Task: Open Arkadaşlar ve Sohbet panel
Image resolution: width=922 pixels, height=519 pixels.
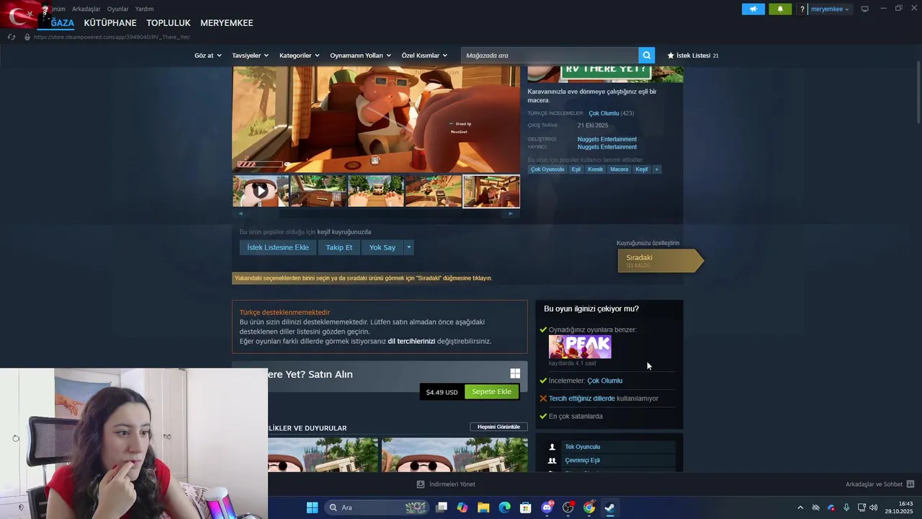Action: pos(880,484)
